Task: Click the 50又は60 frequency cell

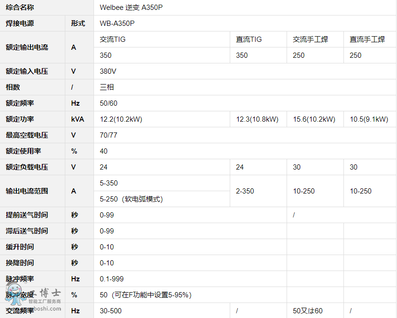Action: pyautogui.click(x=308, y=311)
